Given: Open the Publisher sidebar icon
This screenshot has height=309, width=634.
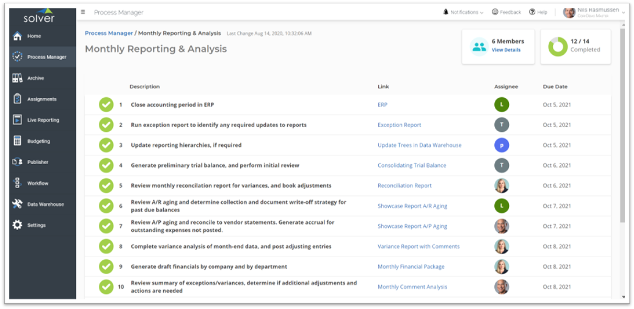Looking at the screenshot, I should pyautogui.click(x=17, y=162).
